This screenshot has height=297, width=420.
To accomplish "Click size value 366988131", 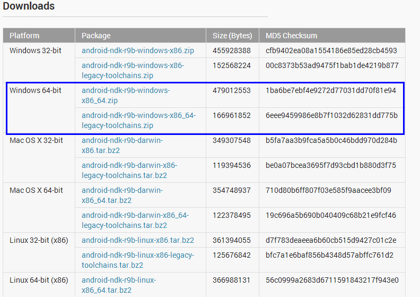I will 232,280.
